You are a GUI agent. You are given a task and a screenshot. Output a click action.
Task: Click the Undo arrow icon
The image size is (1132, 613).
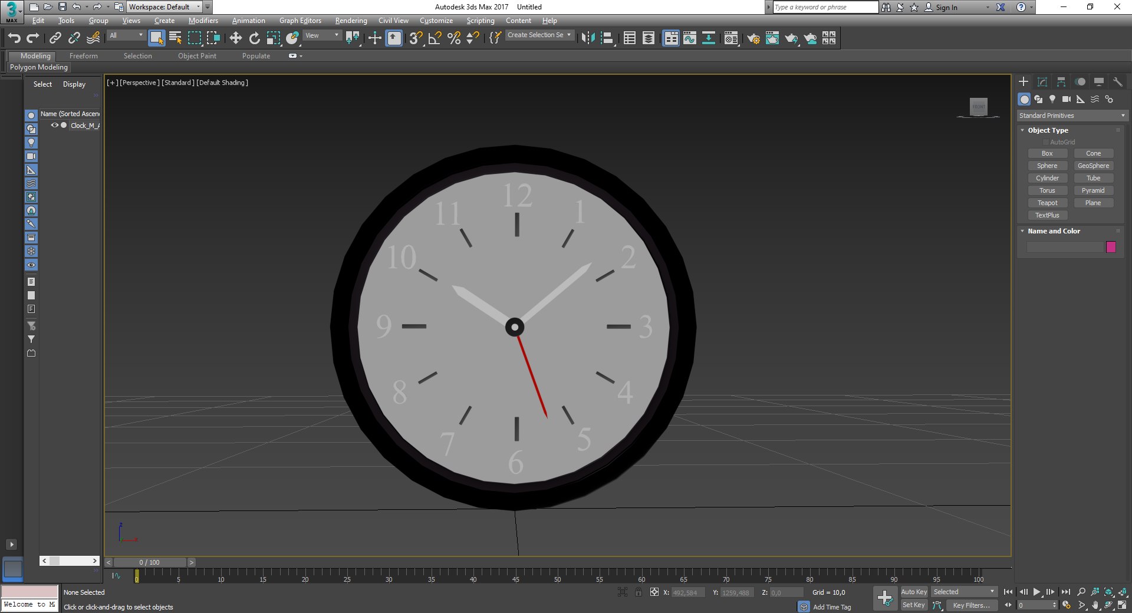coord(14,38)
